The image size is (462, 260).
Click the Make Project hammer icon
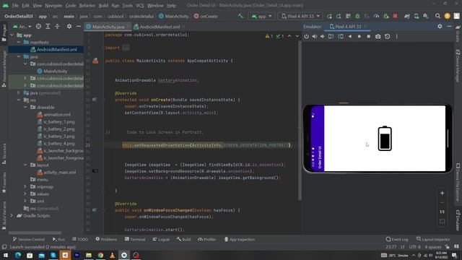[240, 16]
